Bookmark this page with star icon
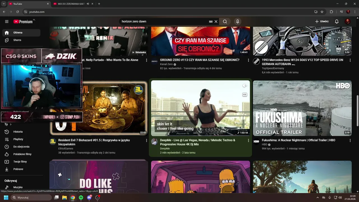The width and height of the screenshot is (359, 202). tap(322, 12)
